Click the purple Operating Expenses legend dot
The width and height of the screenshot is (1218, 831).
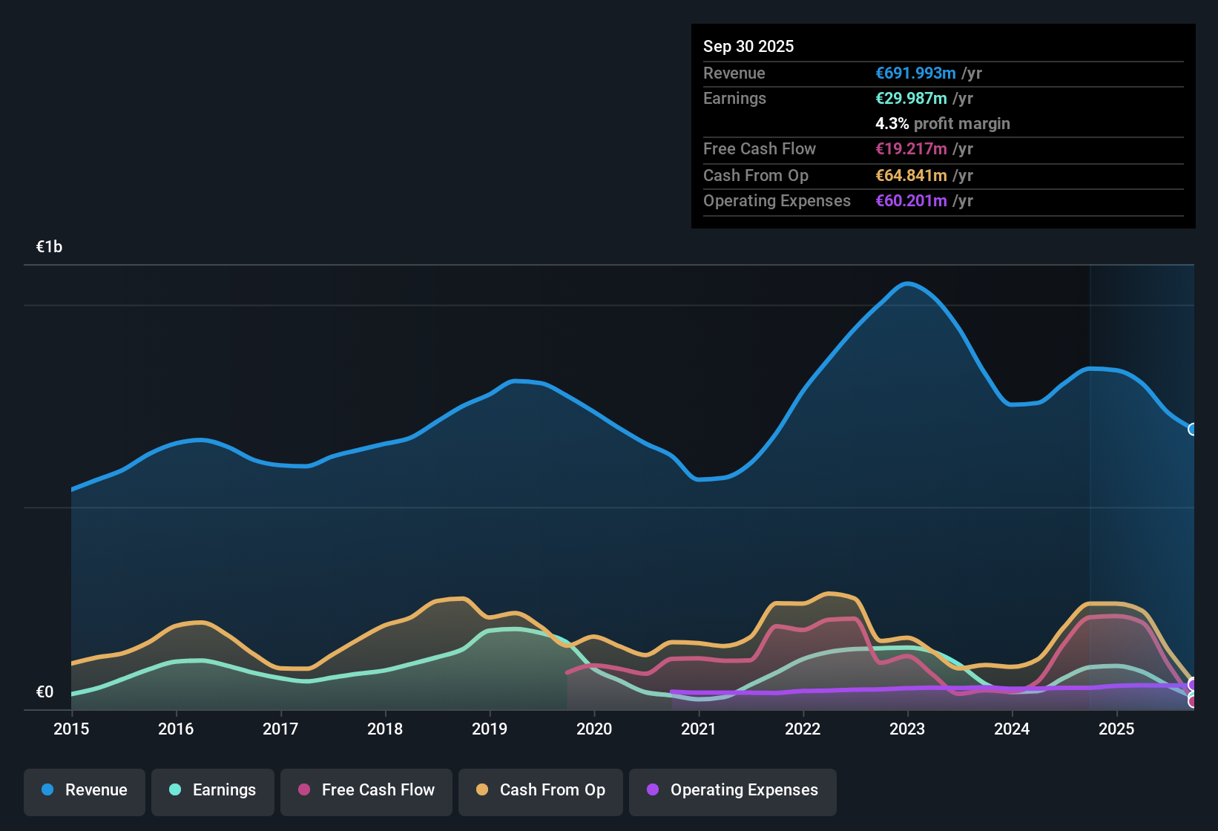[651, 790]
